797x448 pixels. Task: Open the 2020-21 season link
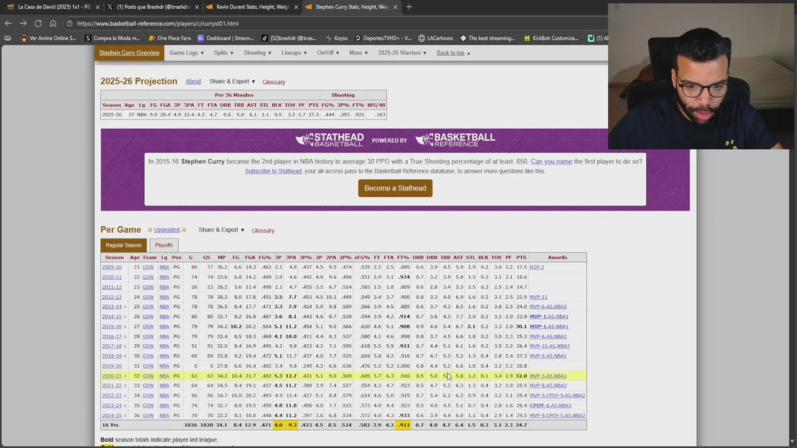[x=112, y=376]
